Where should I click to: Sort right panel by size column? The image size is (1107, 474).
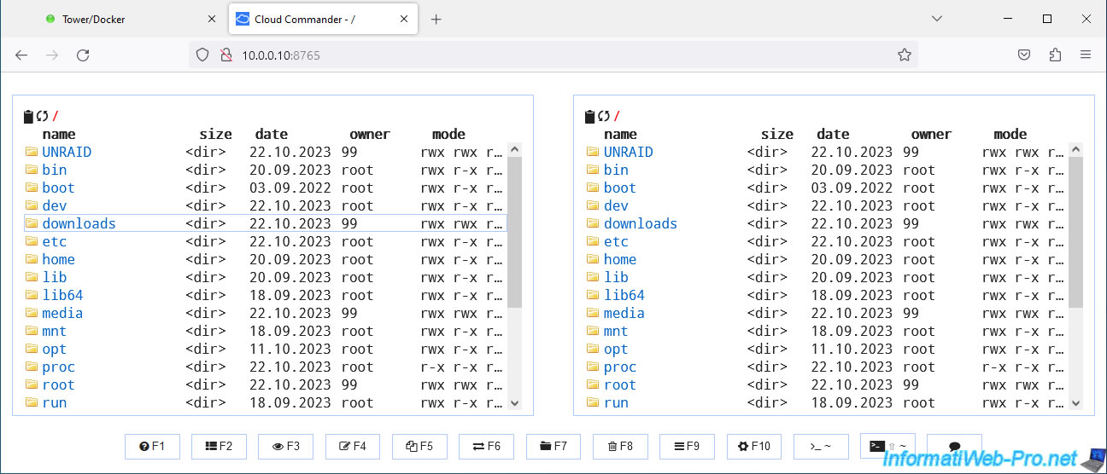pyautogui.click(x=776, y=134)
